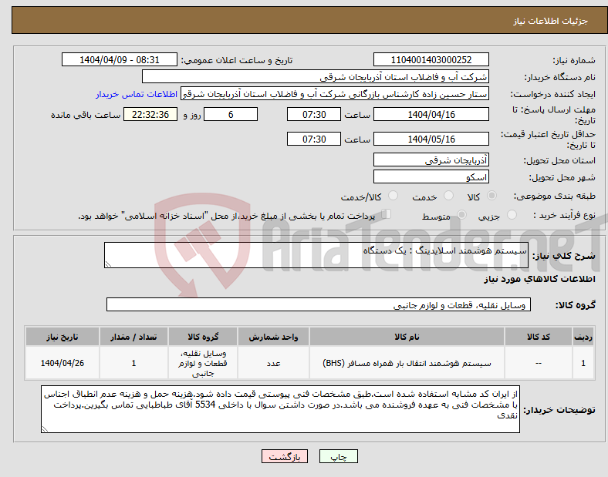Click the buyer organization name field

pos(315,76)
